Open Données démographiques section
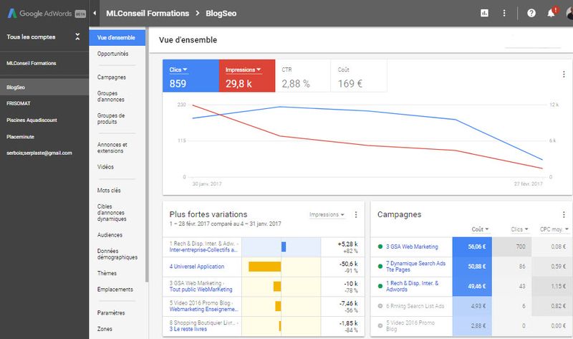The height and width of the screenshot is (339, 573). (117, 254)
